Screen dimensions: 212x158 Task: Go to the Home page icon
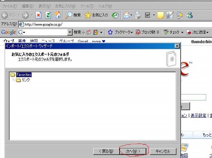coord(58,15)
